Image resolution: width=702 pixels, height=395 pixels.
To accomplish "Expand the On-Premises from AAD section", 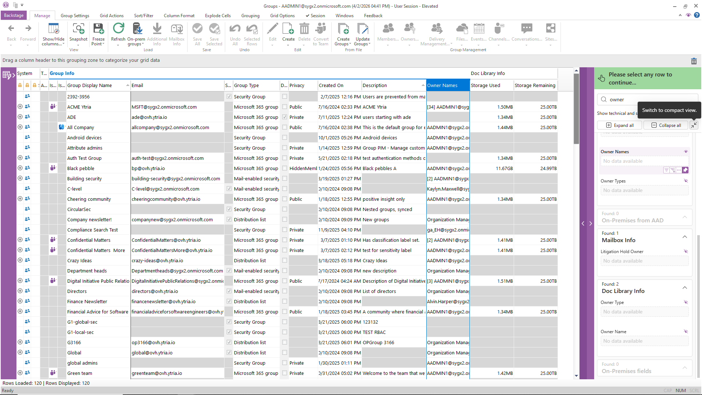I will (x=684, y=217).
